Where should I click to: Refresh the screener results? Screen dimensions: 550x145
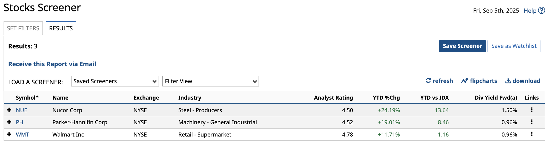click(439, 81)
